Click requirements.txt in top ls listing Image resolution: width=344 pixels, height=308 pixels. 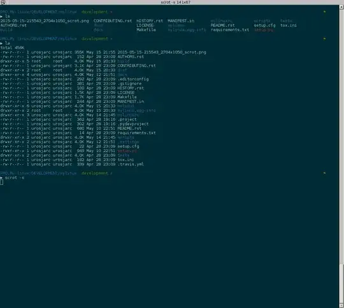pos(230,30)
